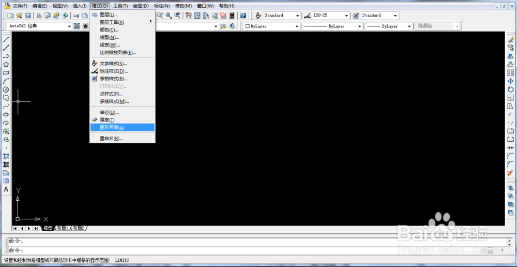Create a new drawing file
Screen dimensions: 517x267
tap(10, 16)
